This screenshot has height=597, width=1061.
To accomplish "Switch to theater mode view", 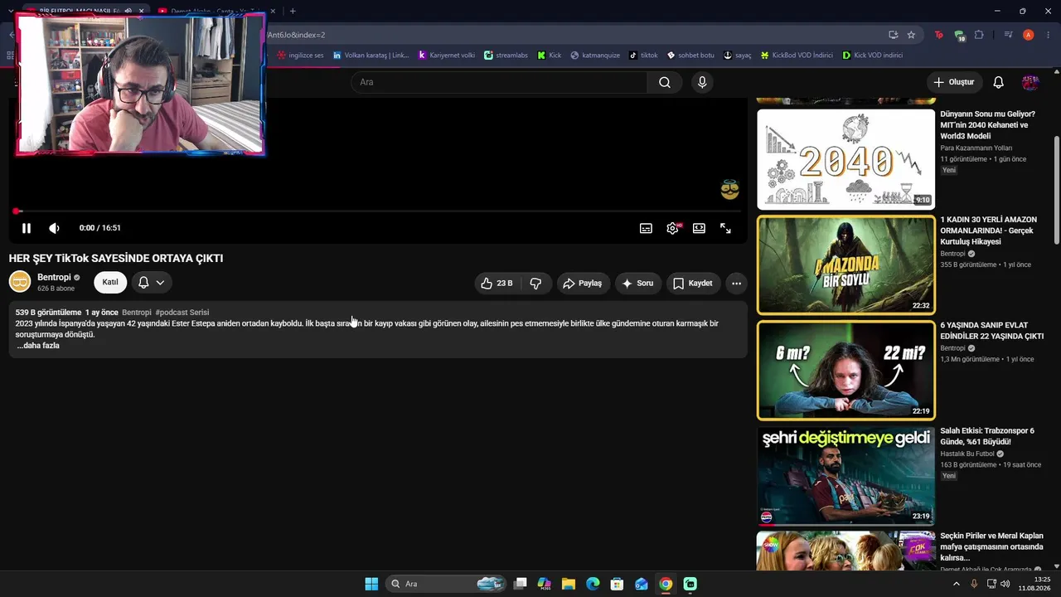I will 699,228.
